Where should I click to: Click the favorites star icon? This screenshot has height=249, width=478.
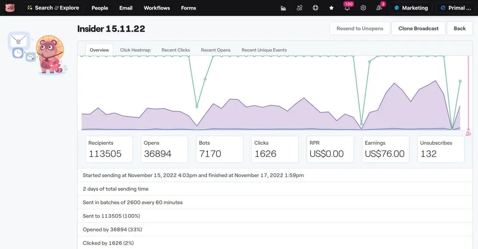pos(331,8)
